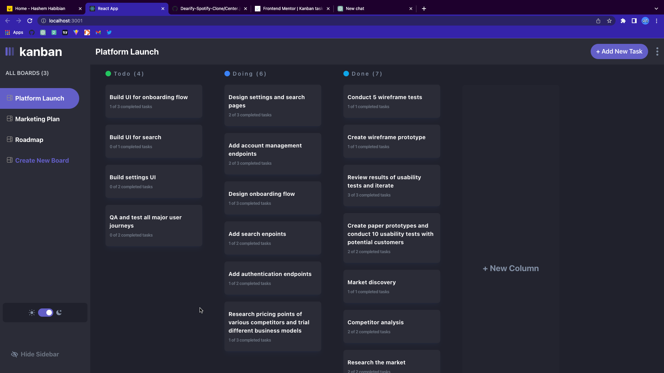Click the board icon beside Marketing Plan

point(10,119)
